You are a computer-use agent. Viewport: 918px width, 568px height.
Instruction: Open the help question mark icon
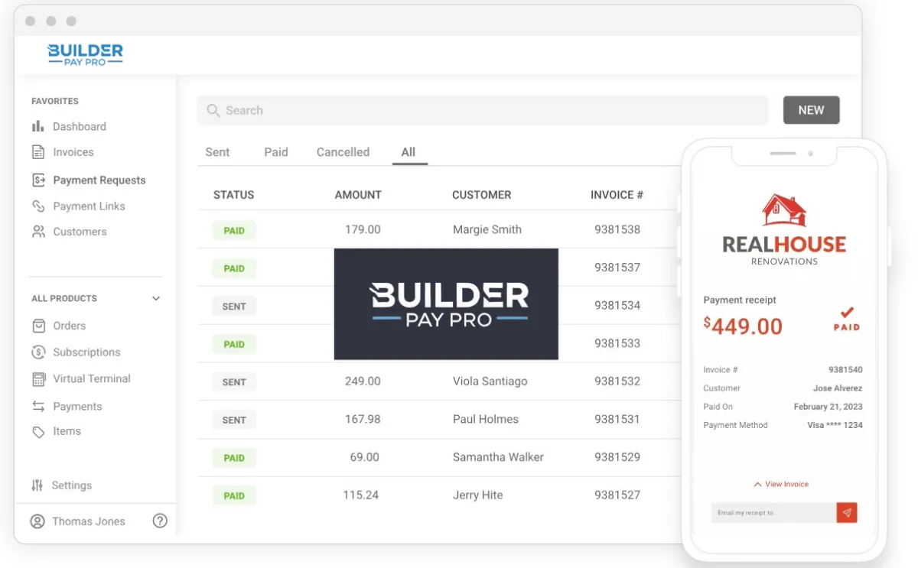tap(160, 521)
